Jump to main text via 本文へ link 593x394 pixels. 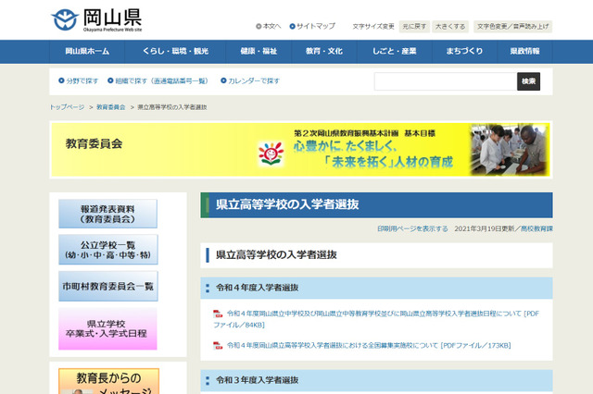point(271,26)
